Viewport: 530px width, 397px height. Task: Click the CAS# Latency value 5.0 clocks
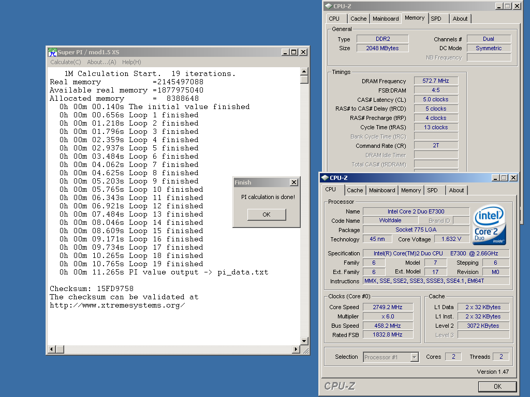pos(436,100)
